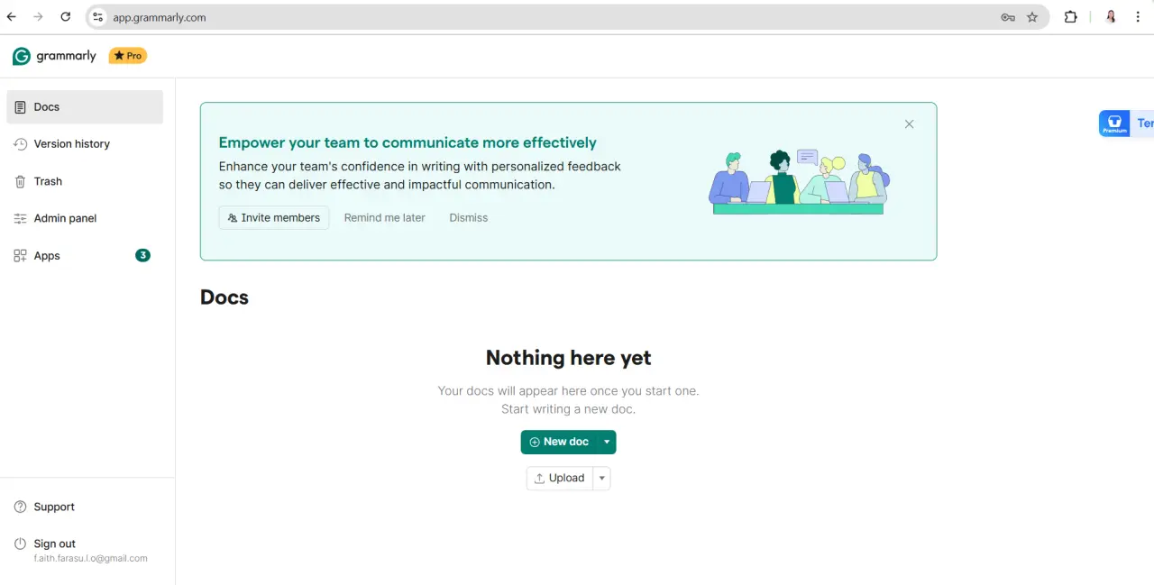Open Version history in the sidebar
The image size is (1154, 585).
(85, 144)
